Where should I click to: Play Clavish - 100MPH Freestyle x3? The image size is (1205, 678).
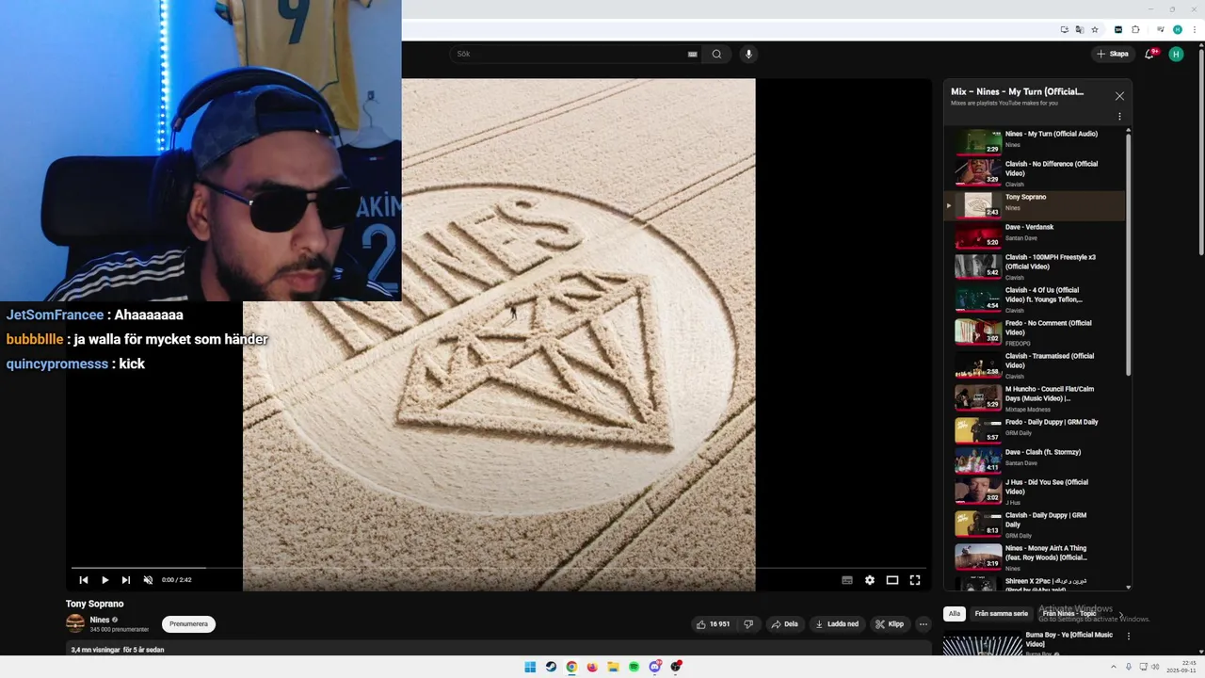(1034, 266)
